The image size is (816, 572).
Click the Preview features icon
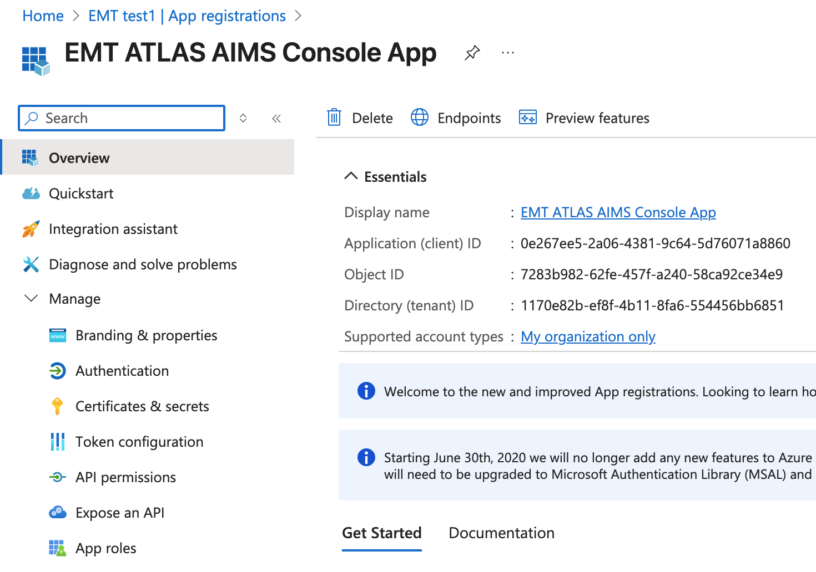pyautogui.click(x=527, y=118)
